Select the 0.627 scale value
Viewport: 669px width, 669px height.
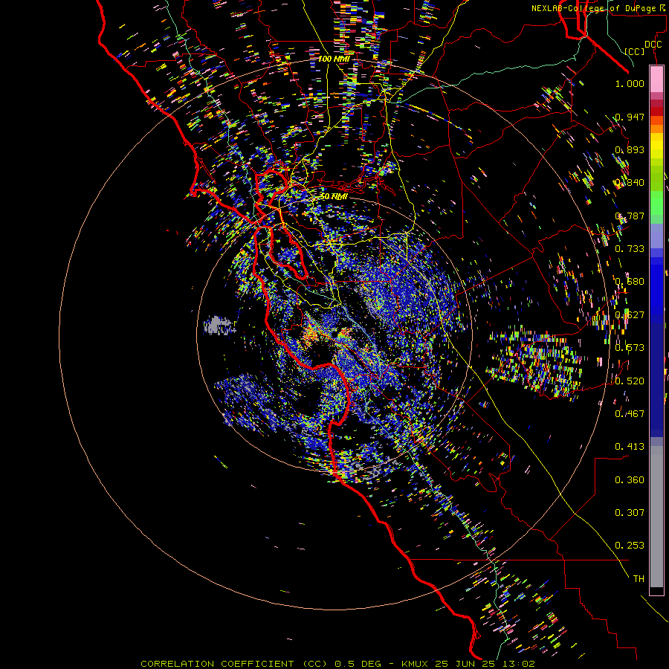tap(630, 315)
